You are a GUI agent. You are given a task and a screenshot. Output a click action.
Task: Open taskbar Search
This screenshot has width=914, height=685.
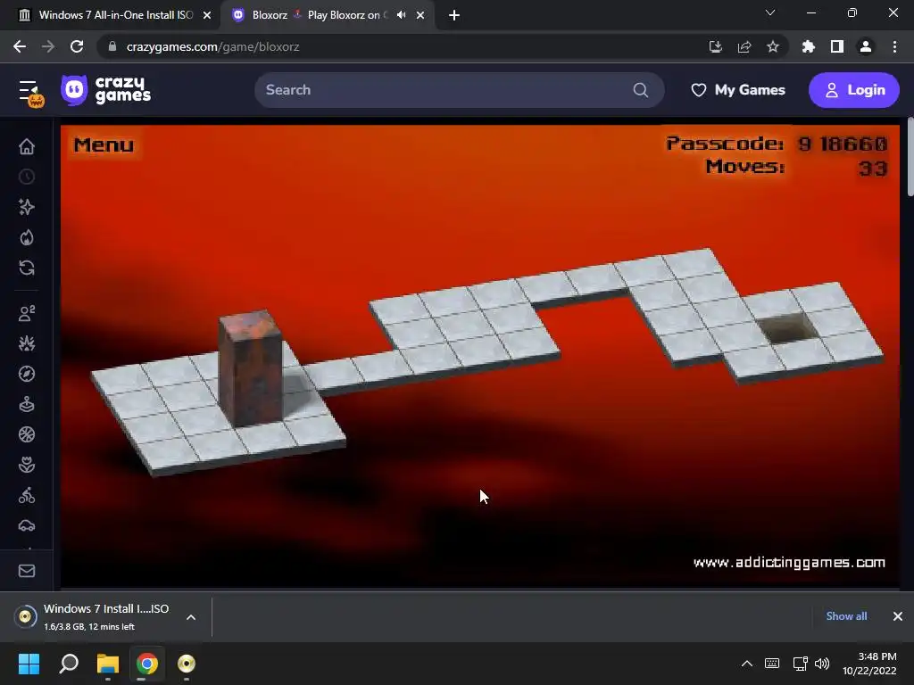click(x=69, y=664)
